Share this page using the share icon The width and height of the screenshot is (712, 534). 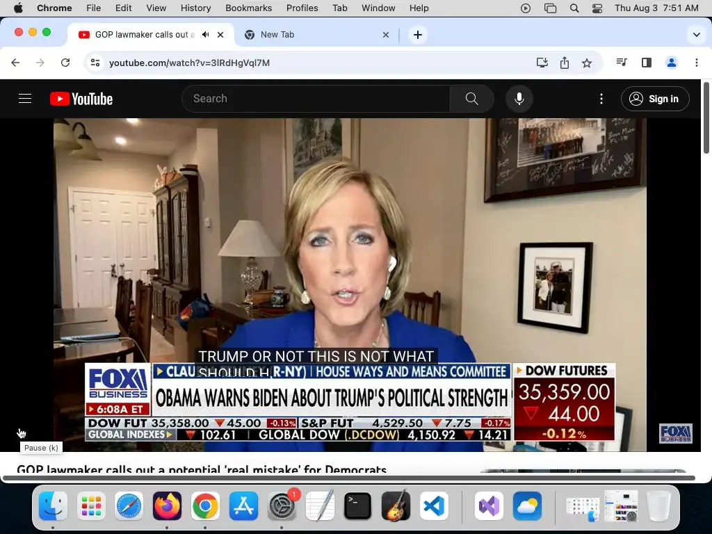[565, 63]
